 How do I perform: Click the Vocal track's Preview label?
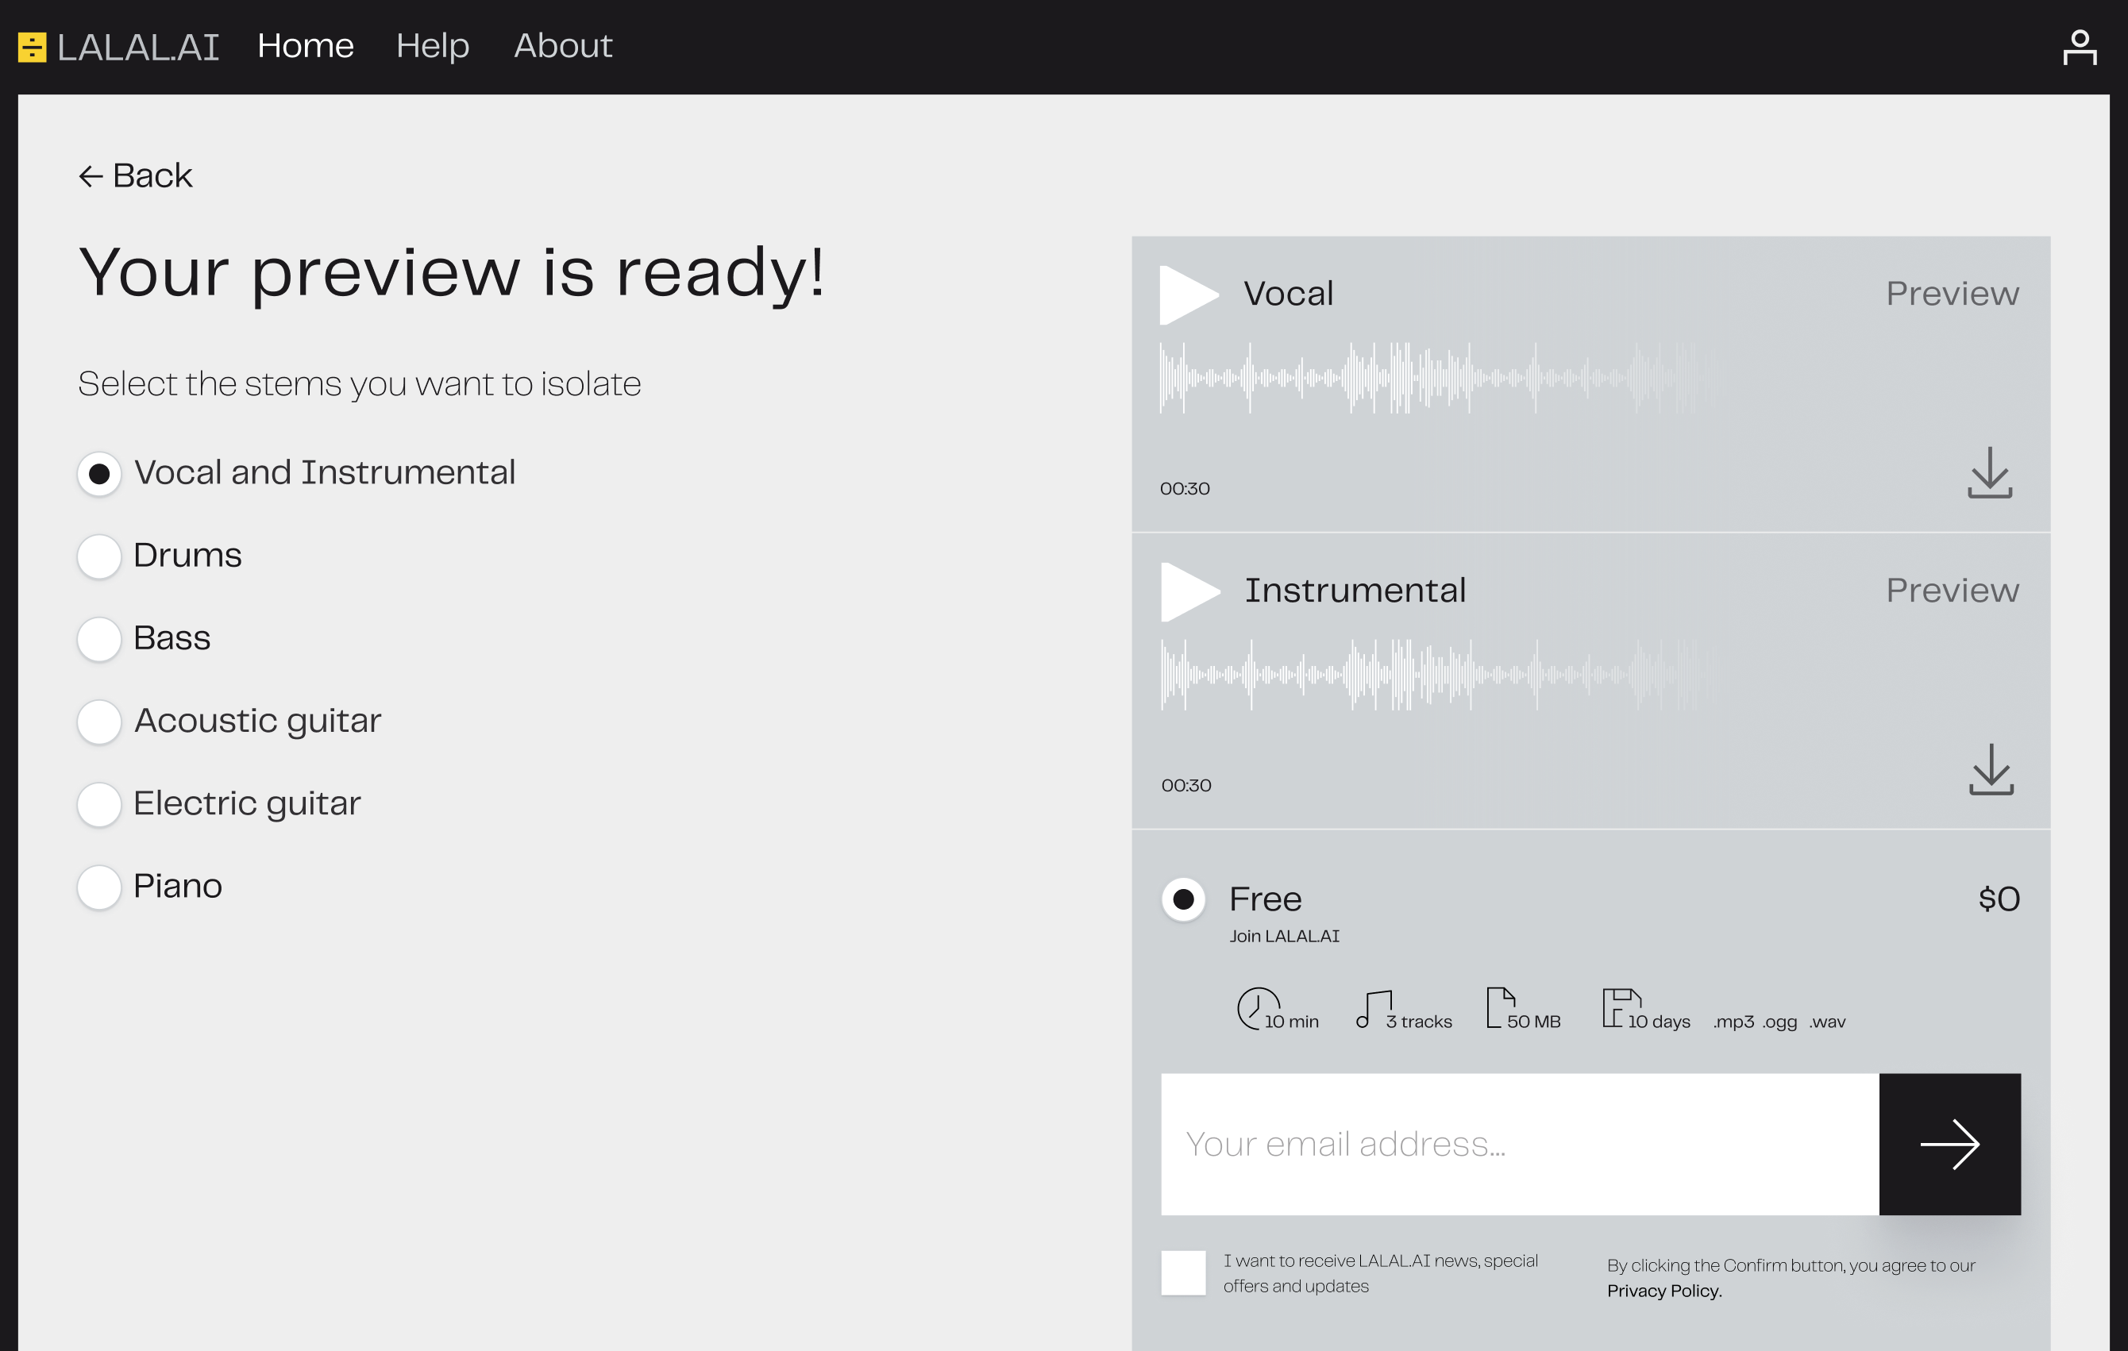[1953, 294]
